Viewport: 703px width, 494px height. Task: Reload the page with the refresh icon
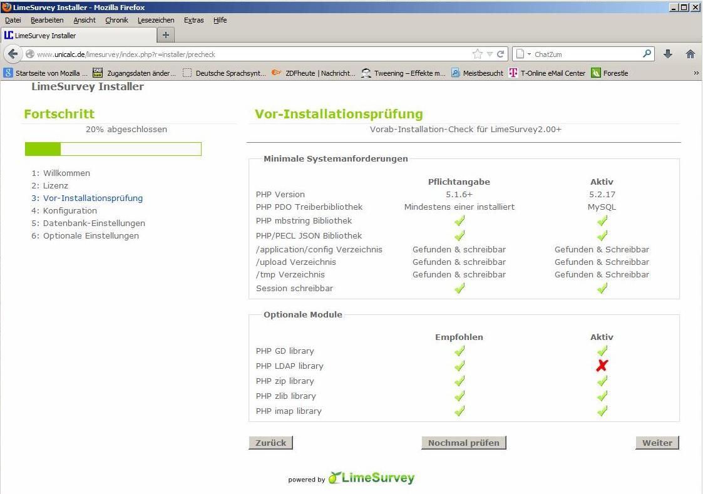[500, 54]
